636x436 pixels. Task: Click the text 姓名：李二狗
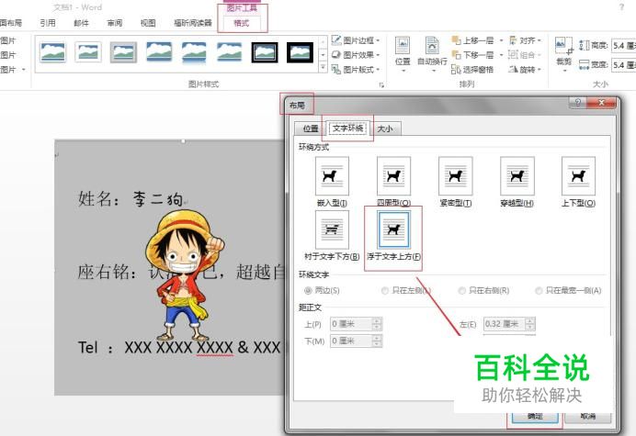131,199
